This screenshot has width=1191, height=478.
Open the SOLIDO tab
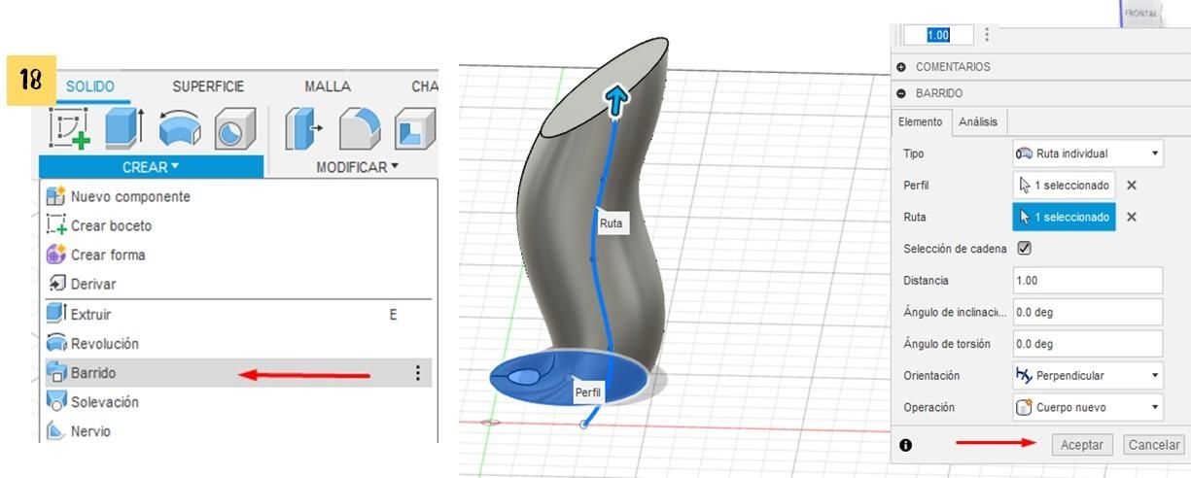point(89,87)
